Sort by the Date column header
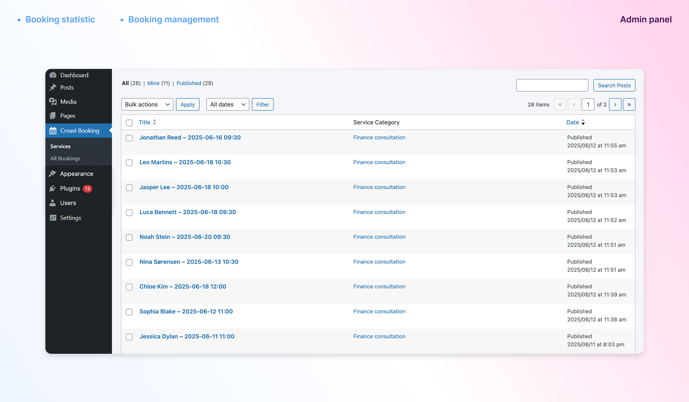The height and width of the screenshot is (402, 689). pos(572,122)
